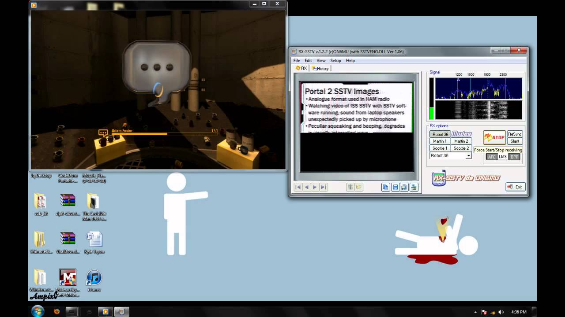Save received image floppy icon
Image resolution: width=565 pixels, height=317 pixels.
[x=395, y=187]
